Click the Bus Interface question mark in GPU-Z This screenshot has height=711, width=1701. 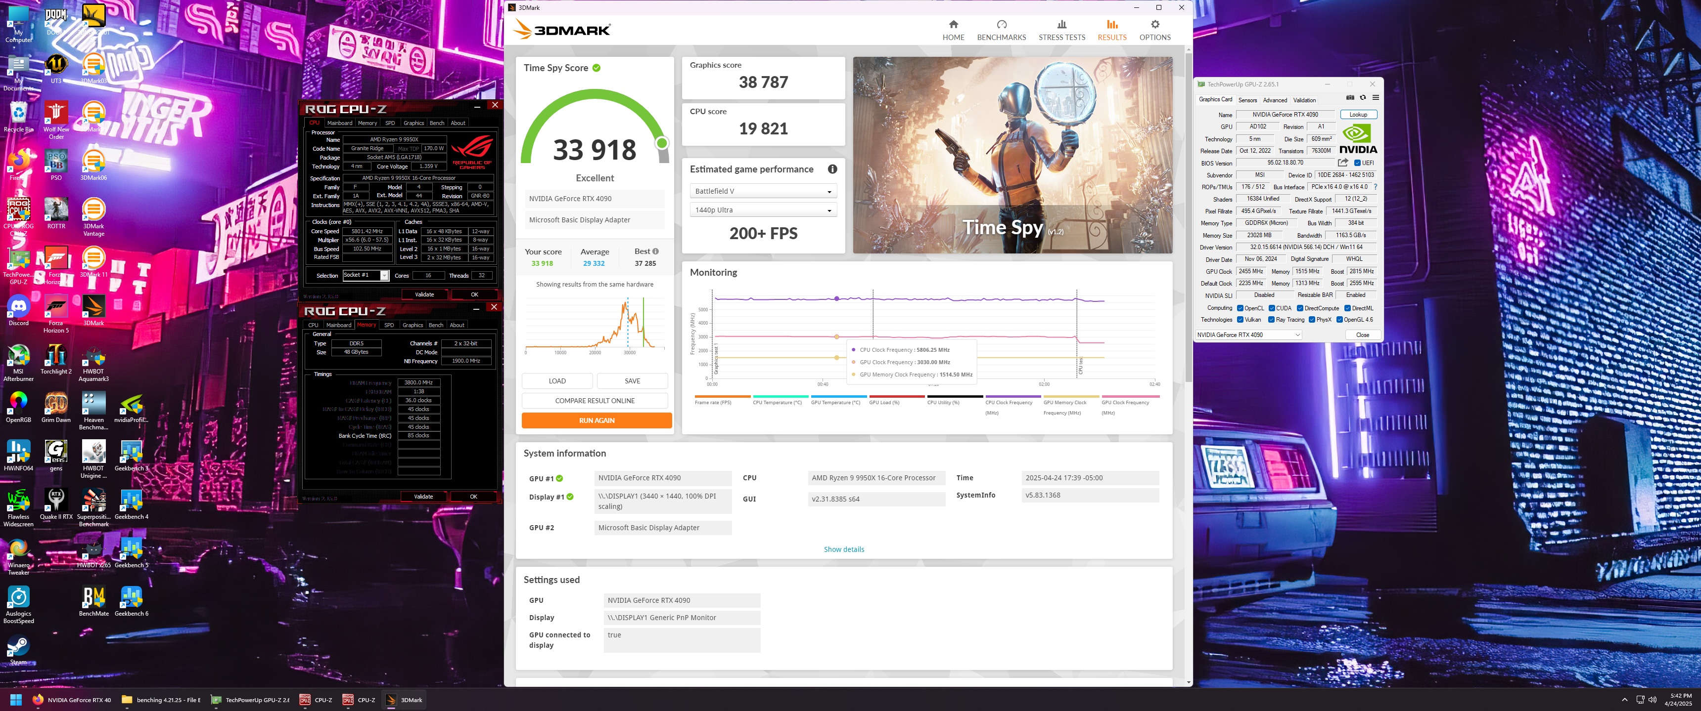1375,187
